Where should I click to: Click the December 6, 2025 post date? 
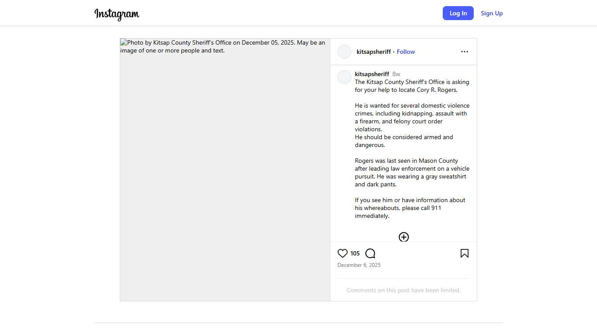coord(359,265)
